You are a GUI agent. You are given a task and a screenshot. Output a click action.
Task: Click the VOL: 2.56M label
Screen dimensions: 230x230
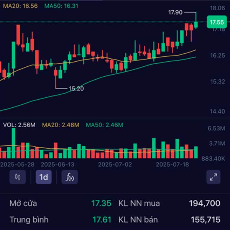point(19,125)
